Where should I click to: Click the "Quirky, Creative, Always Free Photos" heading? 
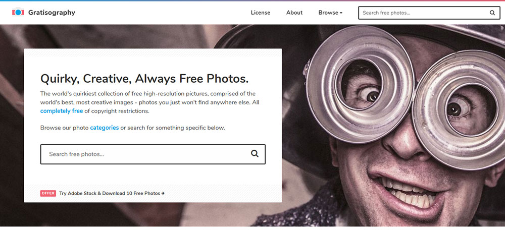coord(144,79)
